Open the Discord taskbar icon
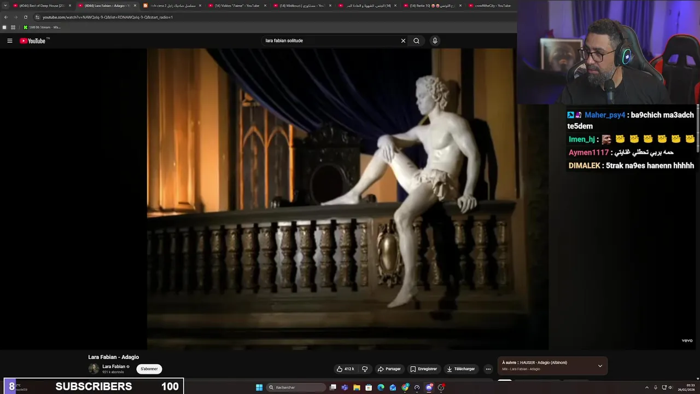 pyautogui.click(x=429, y=387)
